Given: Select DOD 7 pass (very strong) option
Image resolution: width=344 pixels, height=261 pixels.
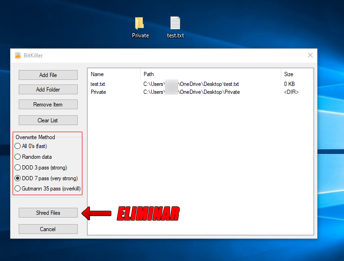Looking at the screenshot, I should pyautogui.click(x=46, y=178).
